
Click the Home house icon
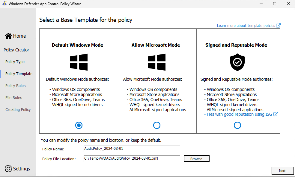click(x=8, y=36)
